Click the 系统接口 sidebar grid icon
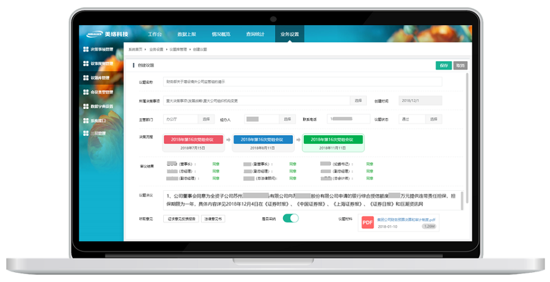This screenshot has width=550, height=282. point(86,121)
